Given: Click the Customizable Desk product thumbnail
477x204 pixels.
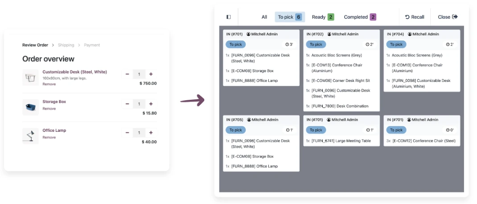Looking at the screenshot, I should [x=30, y=78].
